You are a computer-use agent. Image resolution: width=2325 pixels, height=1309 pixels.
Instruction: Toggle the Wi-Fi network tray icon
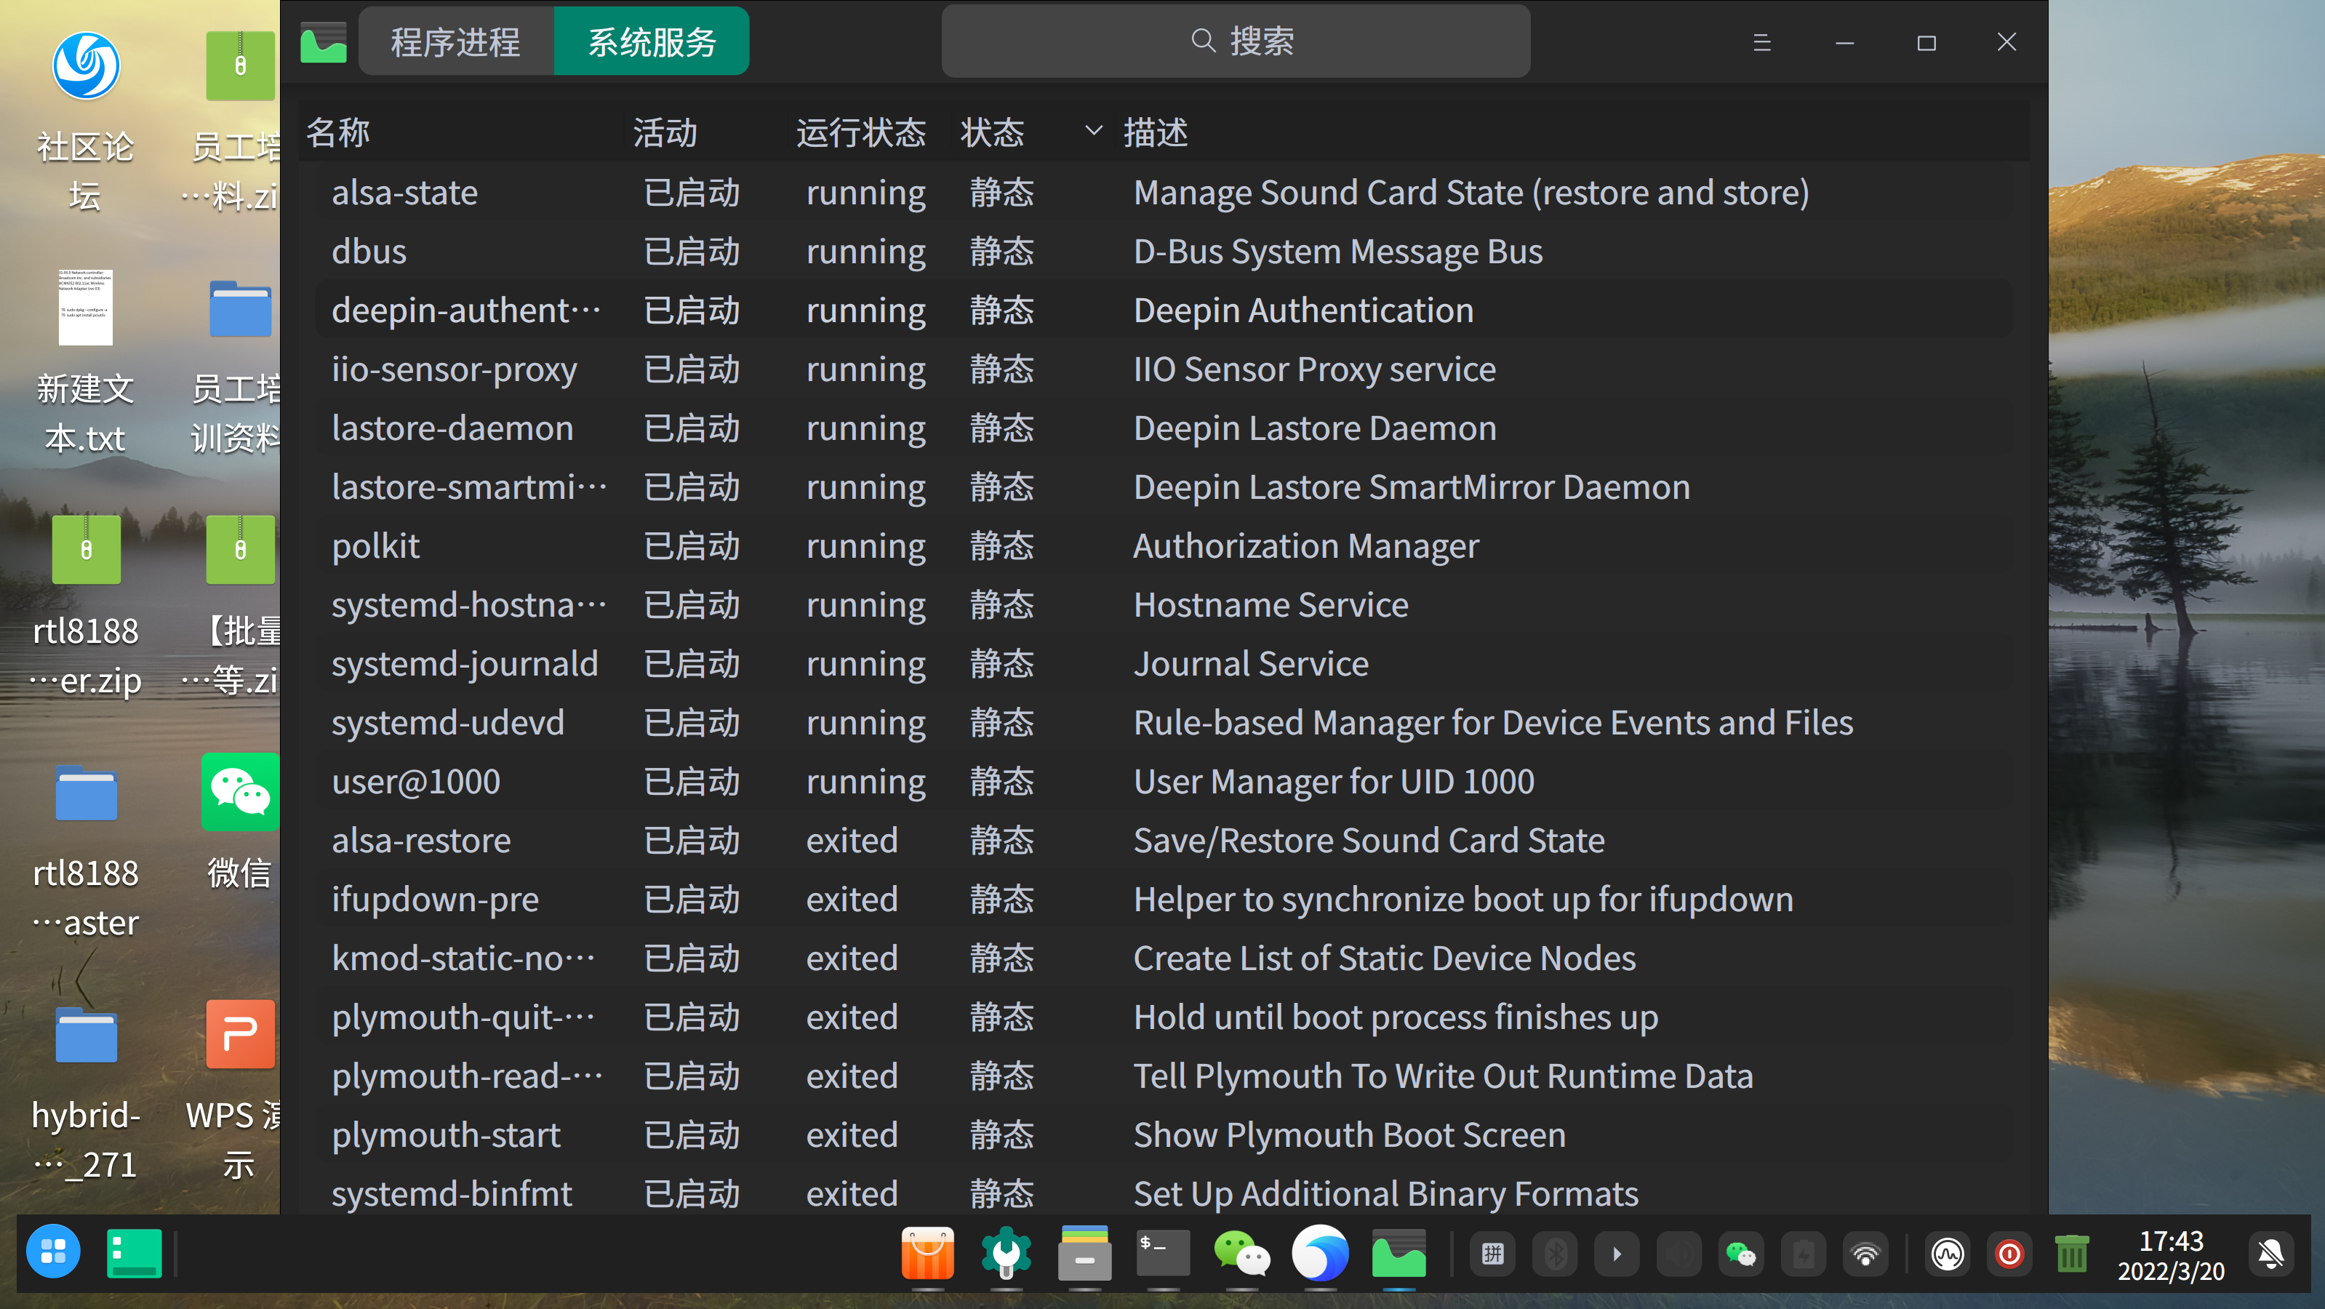coord(1865,1254)
